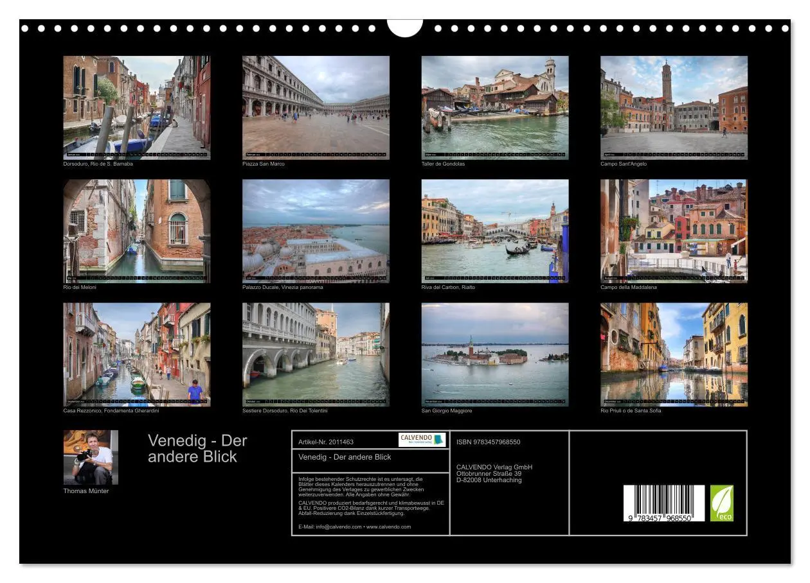Click the Thomas Münter portrait photo
The height and width of the screenshot is (583, 810).
[91, 457]
